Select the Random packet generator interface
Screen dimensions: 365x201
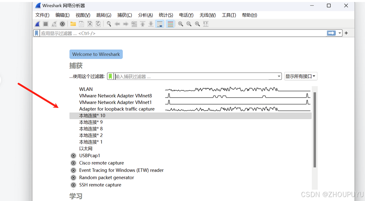point(190,178)
